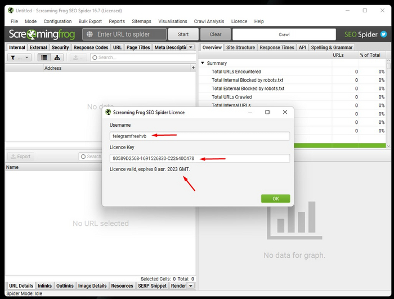
Task: Click the Twitter bird icon
Action: [x=383, y=34]
